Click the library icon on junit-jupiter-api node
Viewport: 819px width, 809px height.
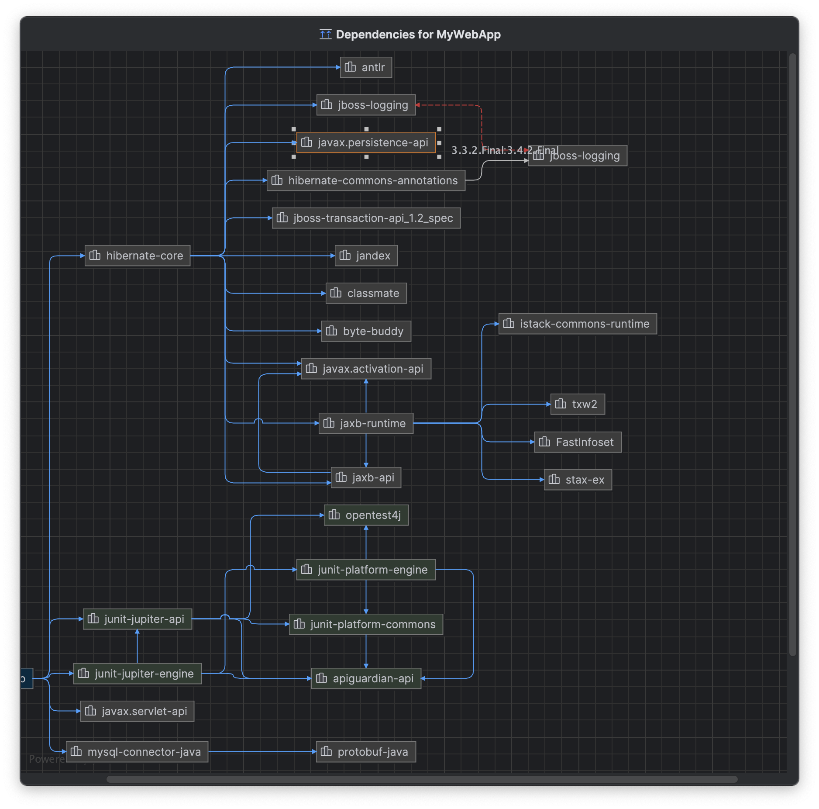click(93, 619)
